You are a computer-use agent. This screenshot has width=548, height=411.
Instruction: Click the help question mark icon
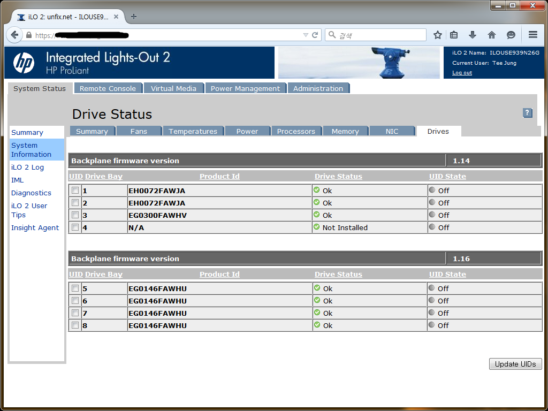pos(528,113)
